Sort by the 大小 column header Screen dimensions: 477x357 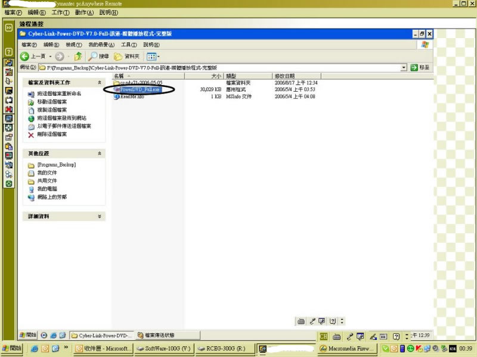(x=204, y=76)
